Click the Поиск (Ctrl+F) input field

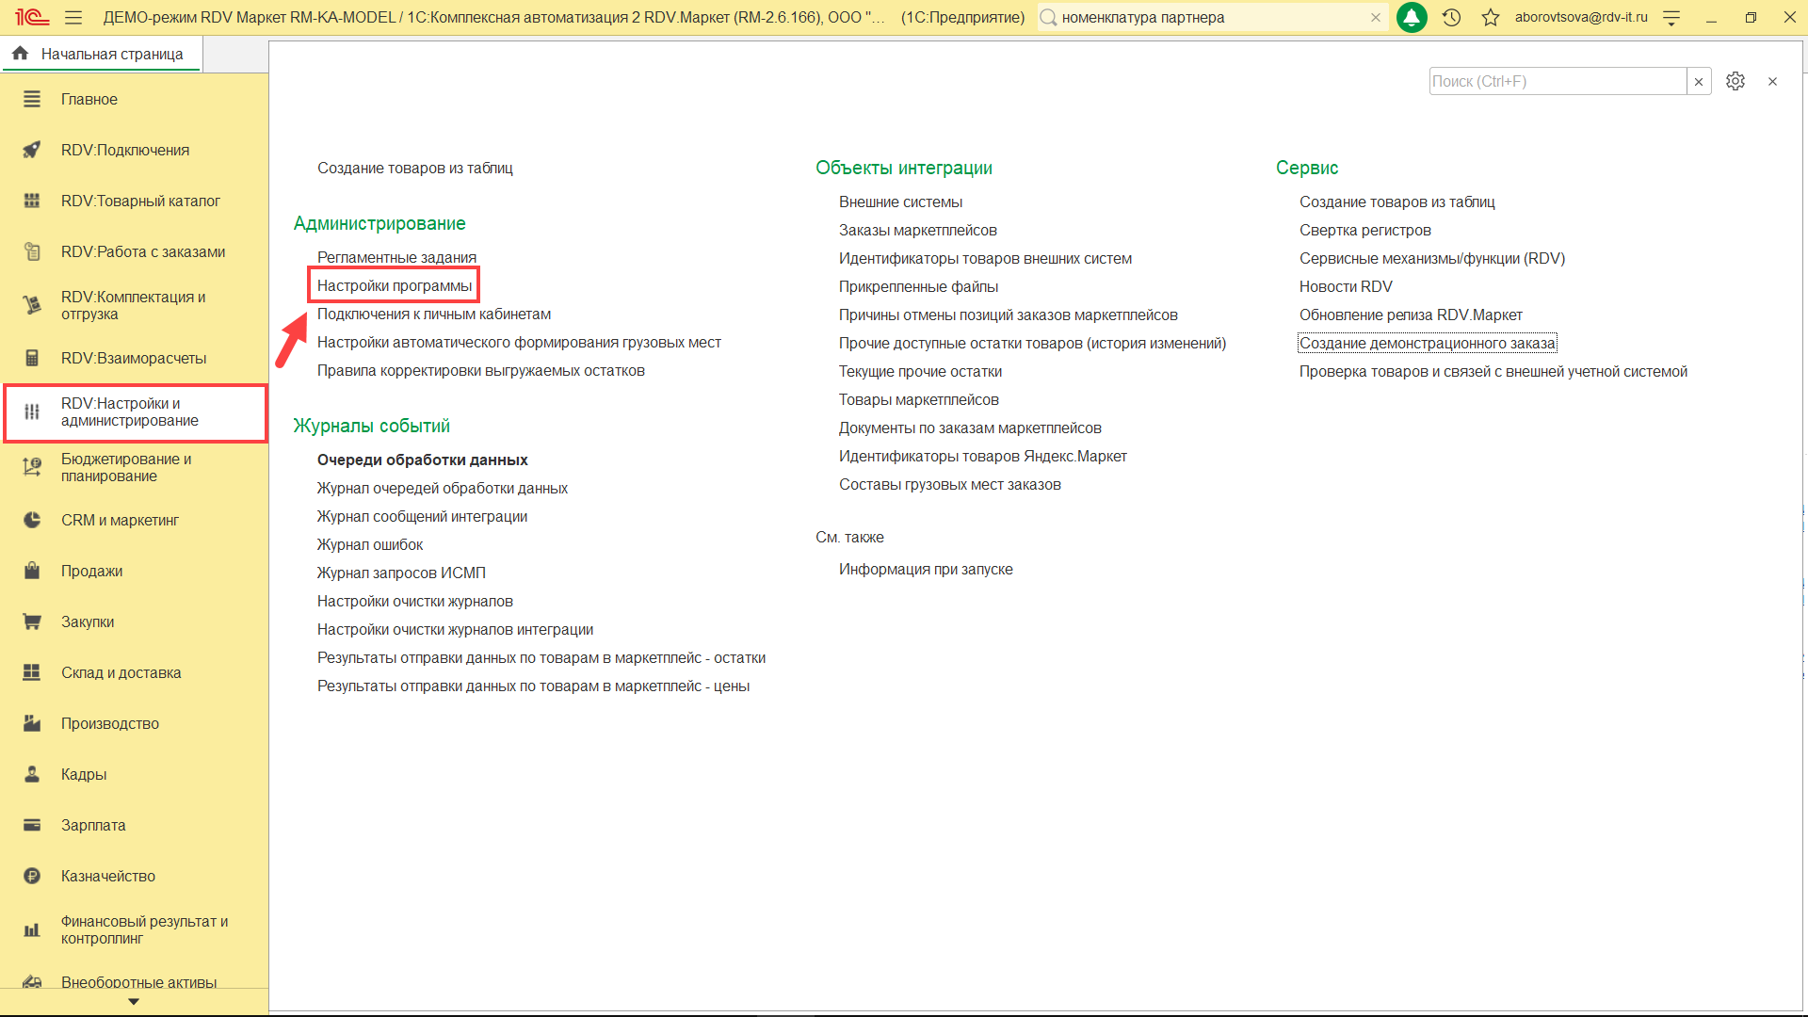coord(1556,81)
